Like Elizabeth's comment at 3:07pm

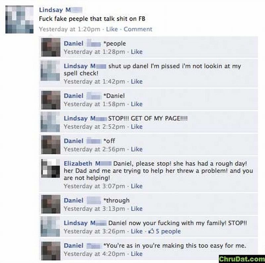pyautogui.click(x=137, y=186)
